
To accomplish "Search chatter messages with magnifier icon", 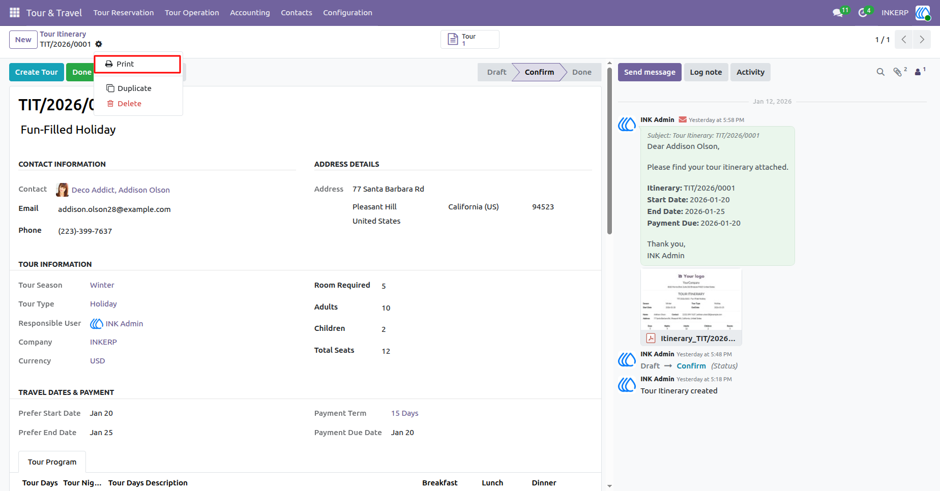I will (x=880, y=72).
